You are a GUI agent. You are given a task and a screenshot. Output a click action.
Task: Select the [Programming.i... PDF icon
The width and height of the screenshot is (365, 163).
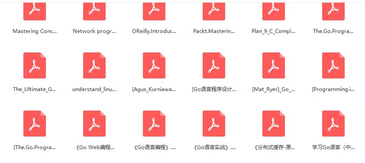(x=333, y=65)
